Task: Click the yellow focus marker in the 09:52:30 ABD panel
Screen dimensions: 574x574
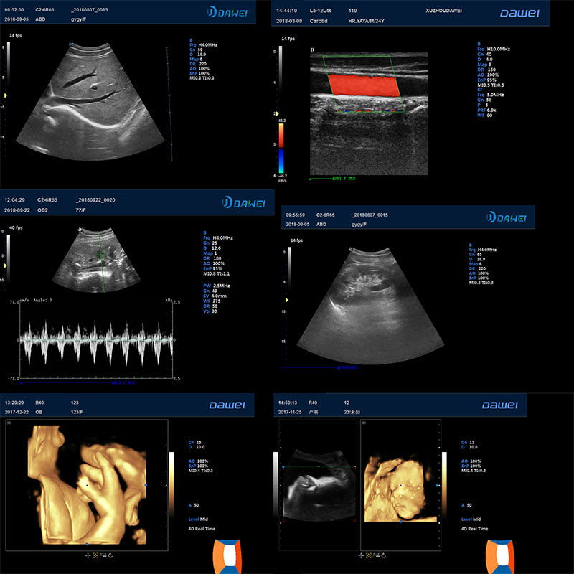Action: pos(6,95)
